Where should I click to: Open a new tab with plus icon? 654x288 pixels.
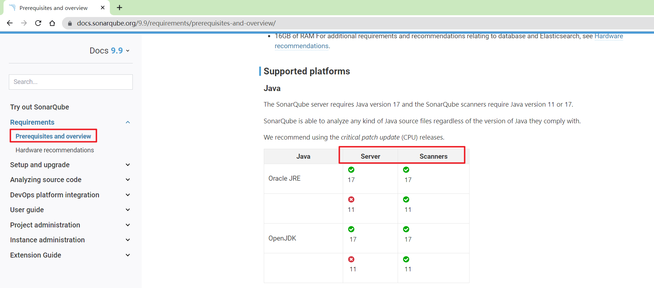[120, 7]
